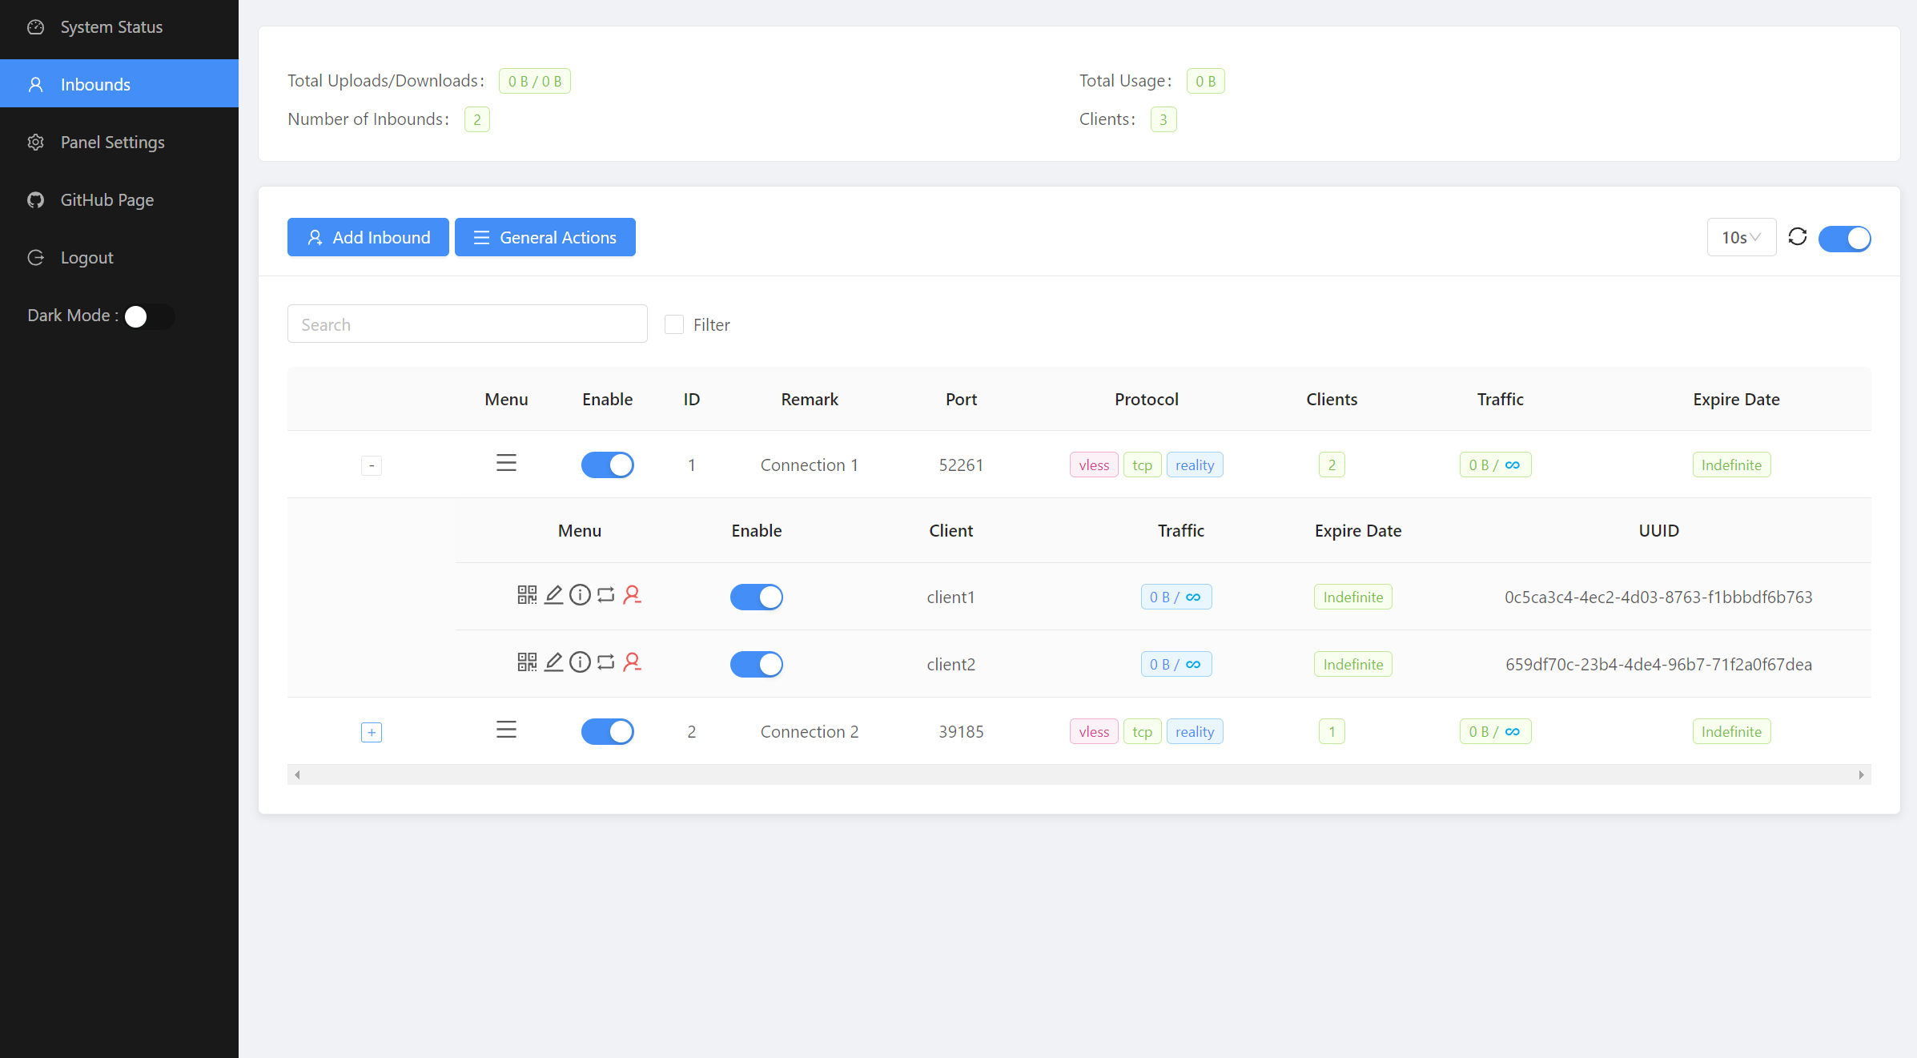
Task: Show QR code for client1
Action: [526, 595]
